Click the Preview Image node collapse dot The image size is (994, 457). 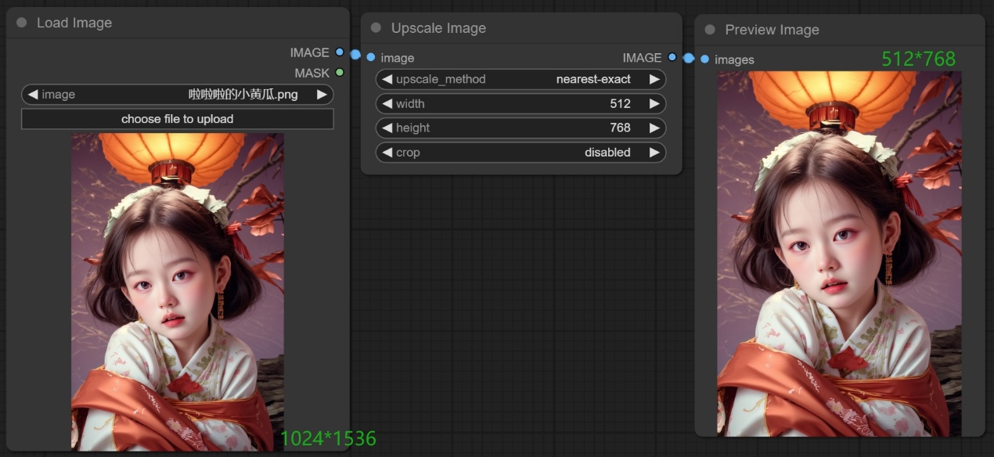click(x=710, y=30)
